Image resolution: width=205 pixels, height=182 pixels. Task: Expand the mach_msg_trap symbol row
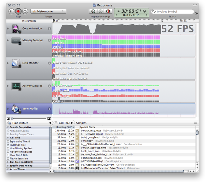coord(82,130)
